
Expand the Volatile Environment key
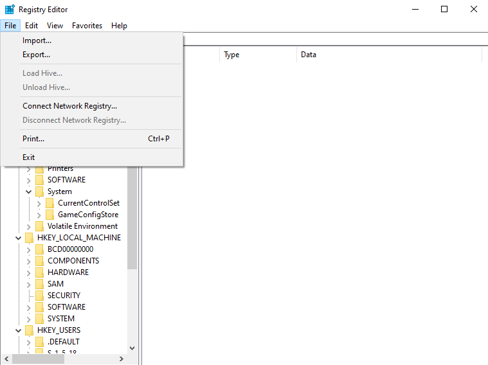click(x=29, y=227)
